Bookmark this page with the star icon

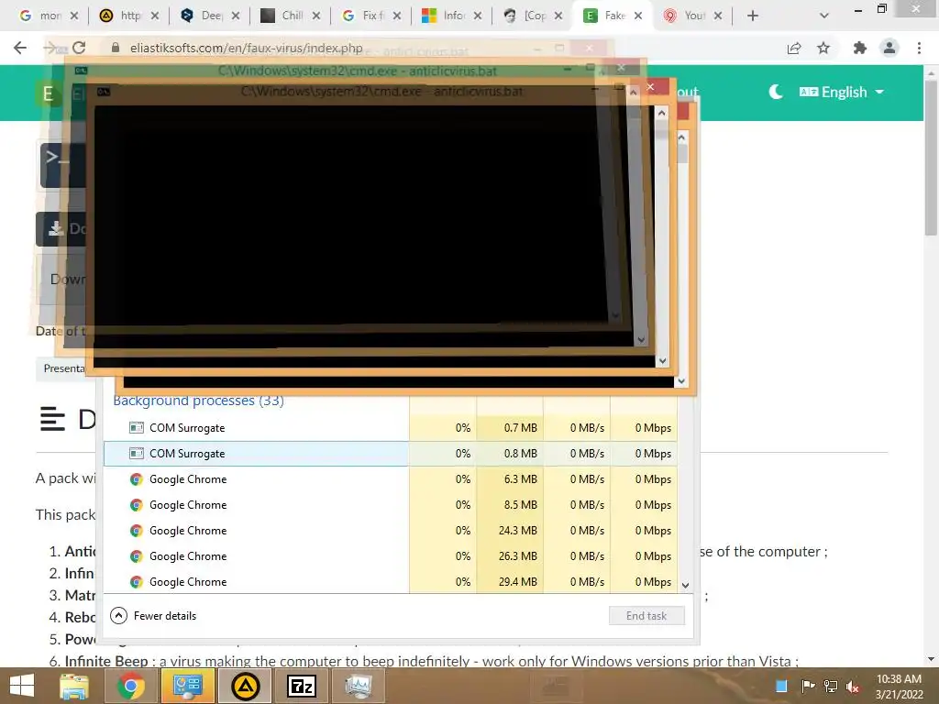(823, 48)
